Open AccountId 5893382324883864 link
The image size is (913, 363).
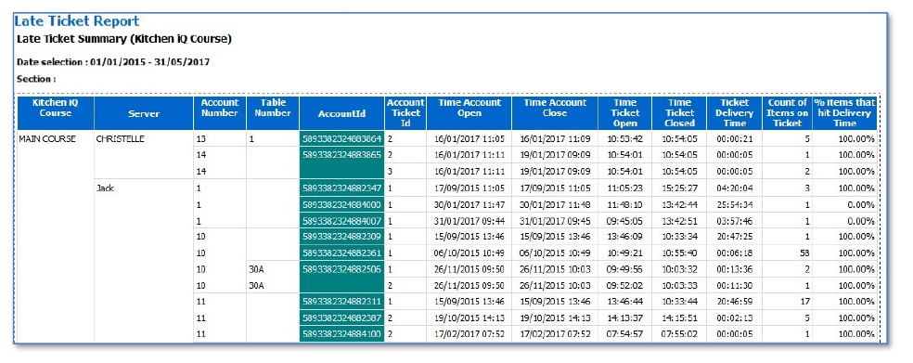341,138
